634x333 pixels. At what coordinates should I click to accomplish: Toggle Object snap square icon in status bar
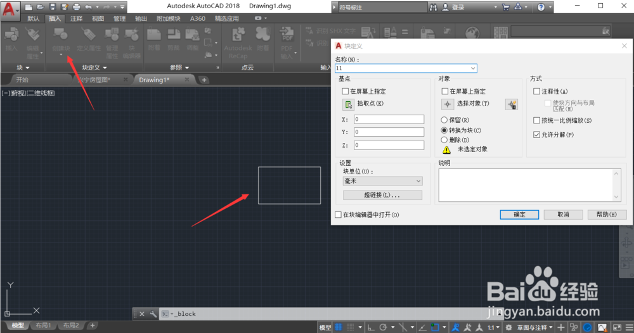point(435,327)
